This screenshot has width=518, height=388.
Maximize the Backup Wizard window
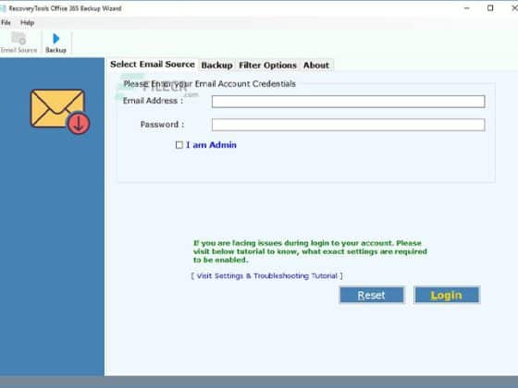pyautogui.click(x=490, y=8)
